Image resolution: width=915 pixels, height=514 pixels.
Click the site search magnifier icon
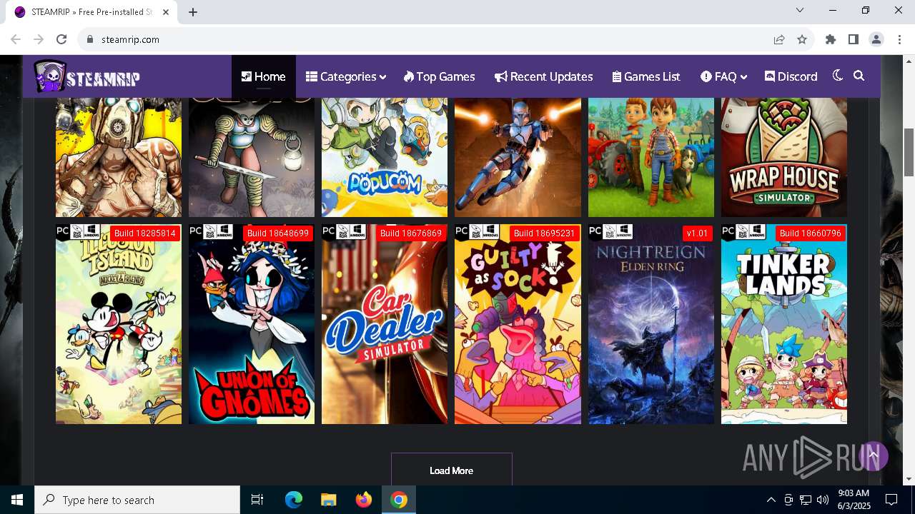(x=859, y=76)
